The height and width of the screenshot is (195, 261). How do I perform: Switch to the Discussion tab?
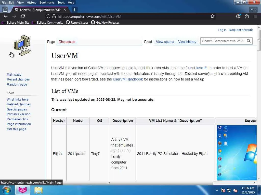(67, 42)
